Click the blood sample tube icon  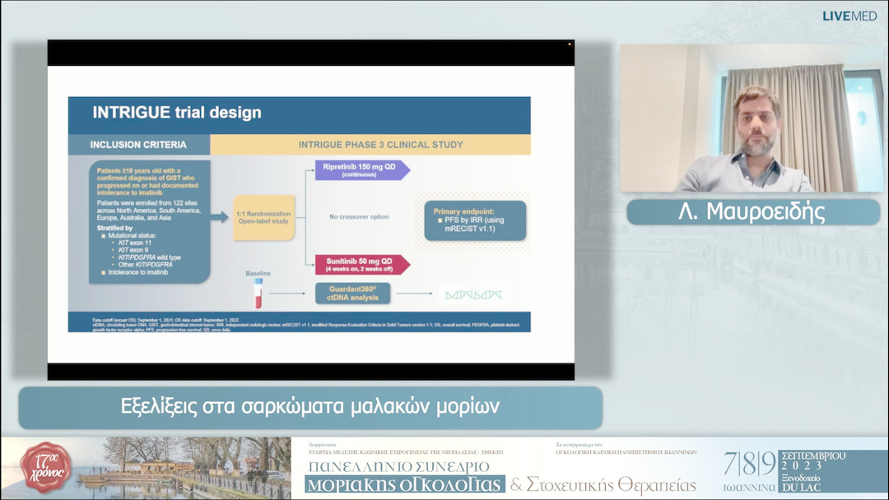tap(258, 294)
